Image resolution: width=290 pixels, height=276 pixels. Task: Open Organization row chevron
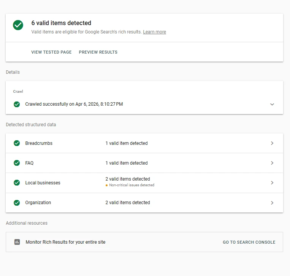pyautogui.click(x=272, y=203)
